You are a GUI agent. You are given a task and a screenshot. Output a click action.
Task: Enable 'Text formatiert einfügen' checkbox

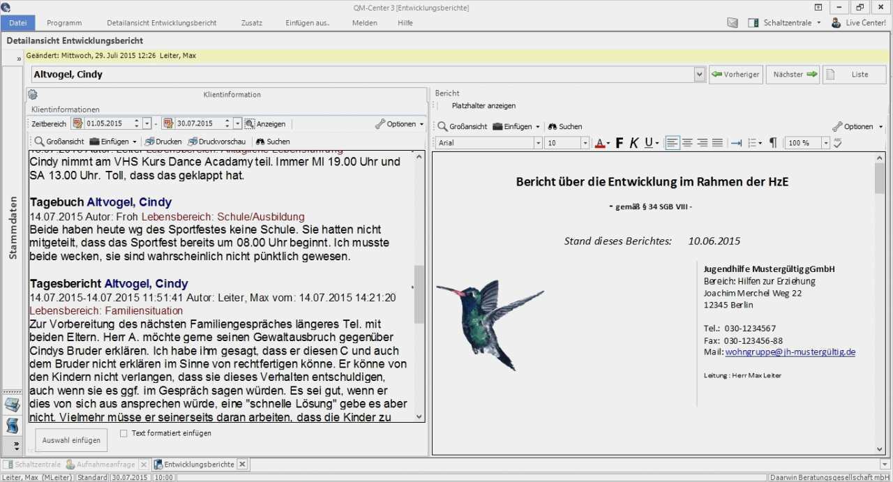click(x=123, y=433)
